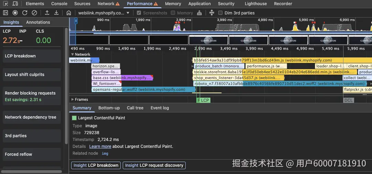
Task: Select the trekkie.storefront request bar
Action: 275,72
